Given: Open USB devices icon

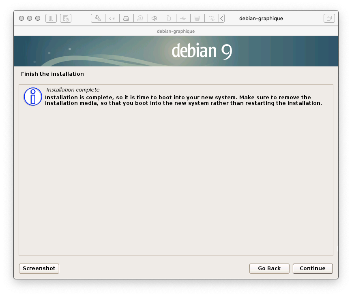Looking at the screenshot, I should coord(183,18).
